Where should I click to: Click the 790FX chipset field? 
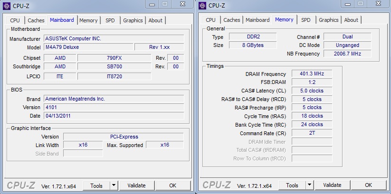(x=114, y=58)
